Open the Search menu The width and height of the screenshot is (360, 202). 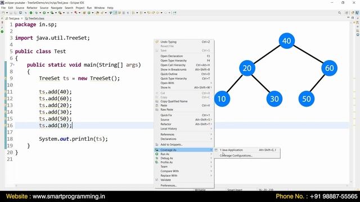tap(69, 8)
